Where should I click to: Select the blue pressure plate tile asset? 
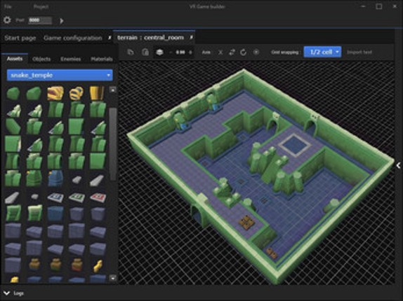coord(55,197)
